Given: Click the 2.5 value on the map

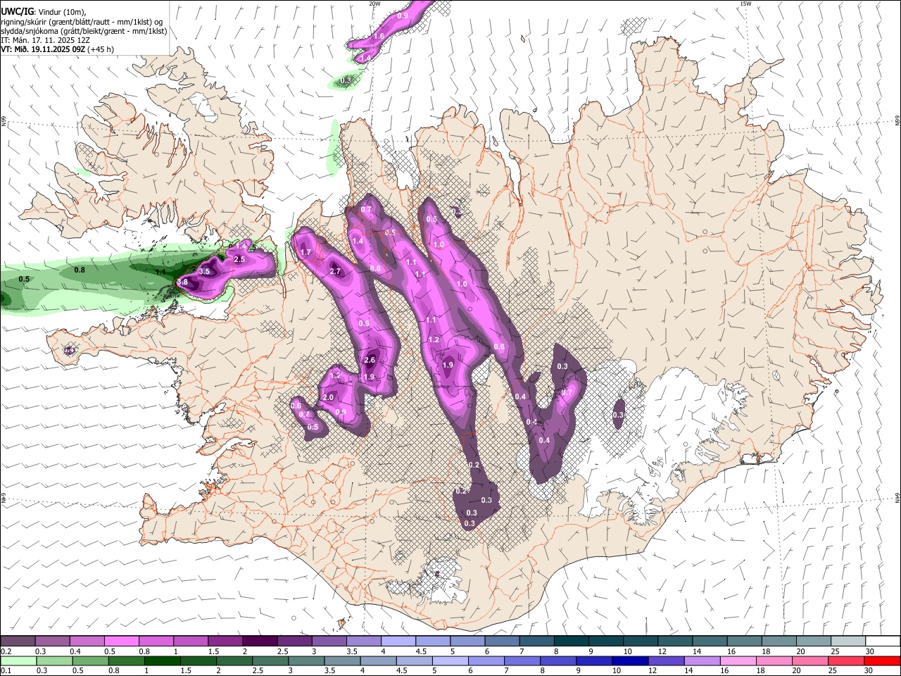Looking at the screenshot, I should pos(239,260).
